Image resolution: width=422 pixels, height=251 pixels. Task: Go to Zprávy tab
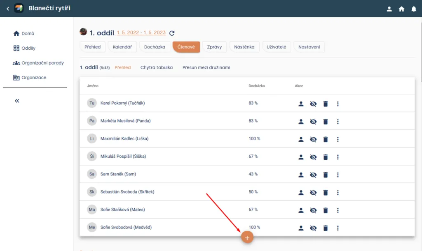tap(214, 47)
